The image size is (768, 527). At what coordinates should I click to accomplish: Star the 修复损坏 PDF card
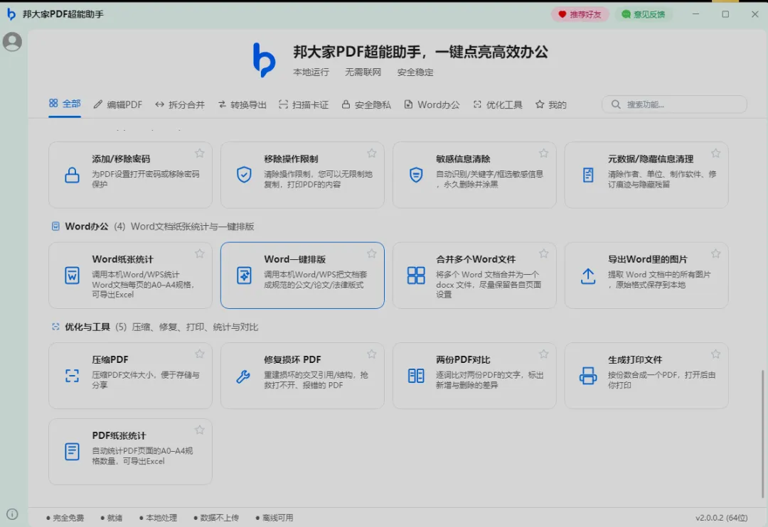click(372, 354)
